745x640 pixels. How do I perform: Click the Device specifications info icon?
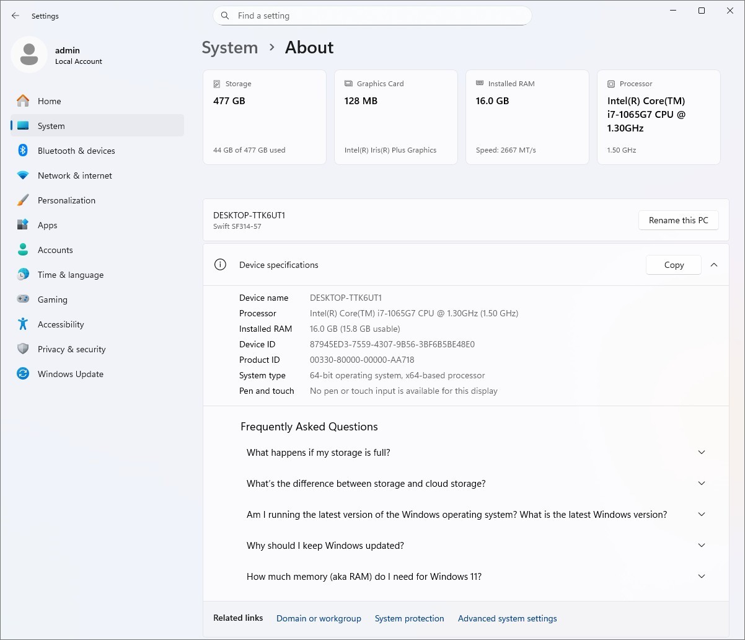click(x=220, y=265)
